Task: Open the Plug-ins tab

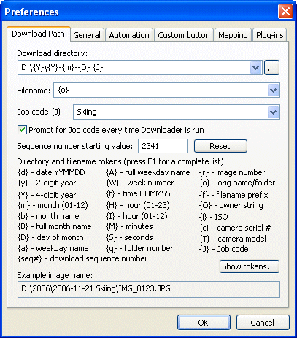Action: 270,35
